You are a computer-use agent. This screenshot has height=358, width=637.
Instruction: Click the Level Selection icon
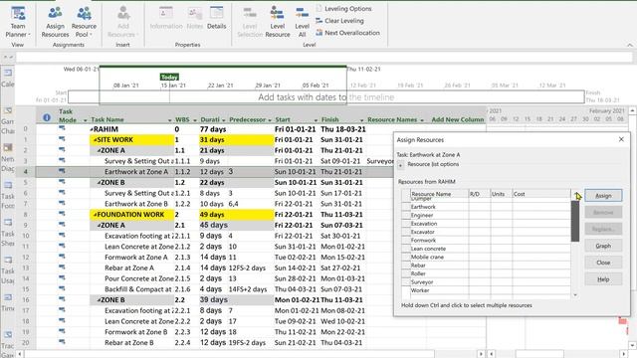[250, 22]
